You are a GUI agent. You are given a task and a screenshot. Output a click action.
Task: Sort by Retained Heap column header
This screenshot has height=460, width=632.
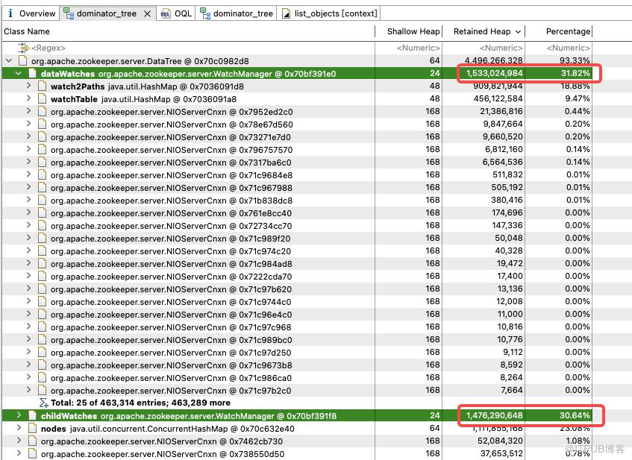click(484, 31)
